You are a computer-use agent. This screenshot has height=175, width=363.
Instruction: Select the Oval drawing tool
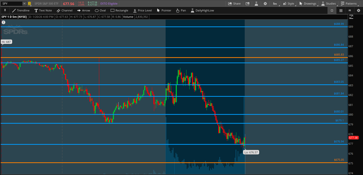(100, 10)
